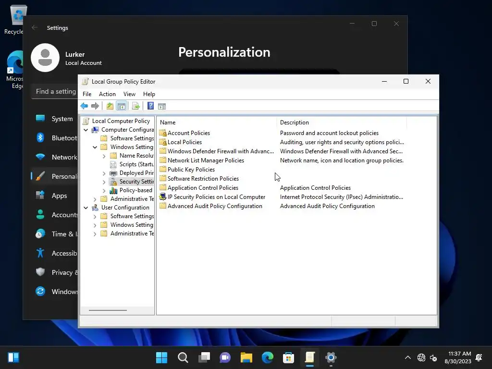Open the Chat app from taskbar
The image size is (492, 369).
(x=225, y=357)
